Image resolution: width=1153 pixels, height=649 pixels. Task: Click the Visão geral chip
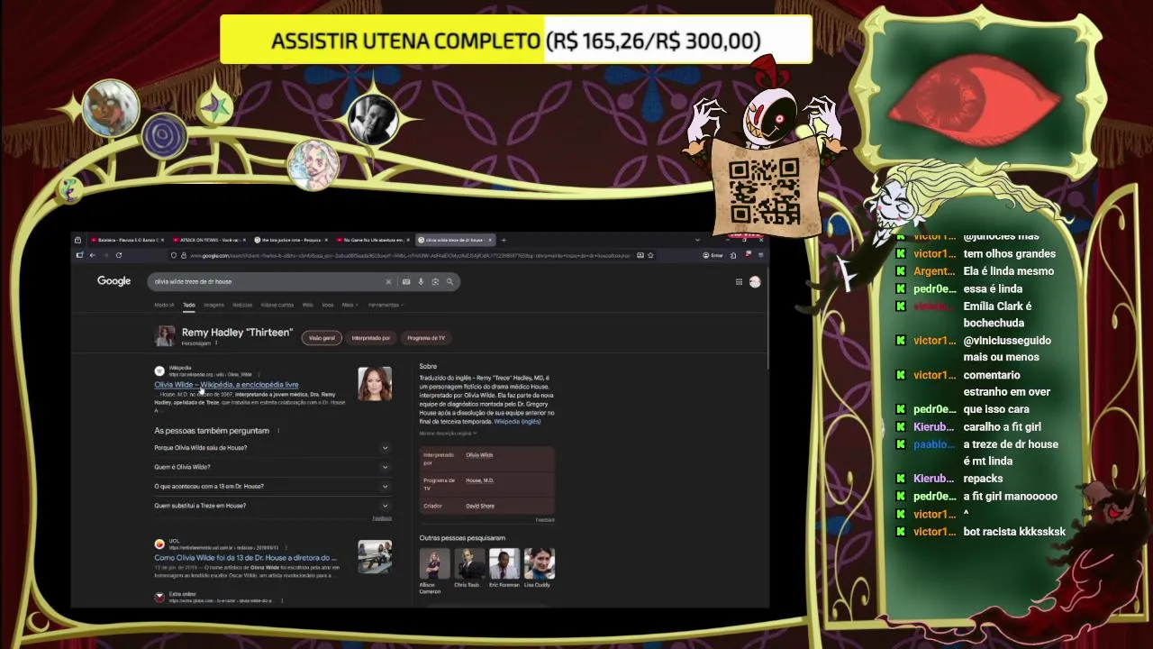click(322, 338)
